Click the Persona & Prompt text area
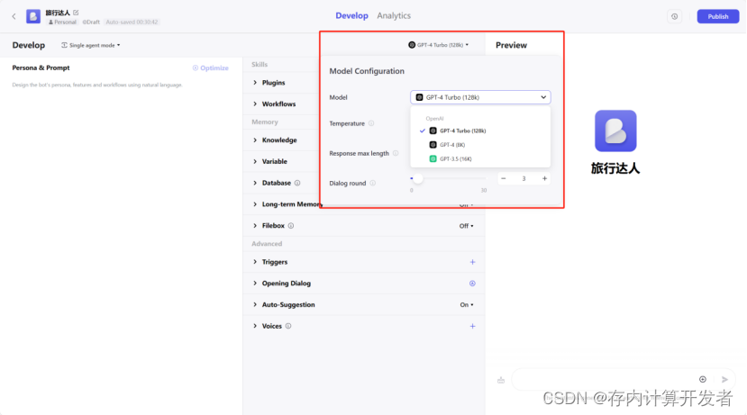 pos(121,85)
